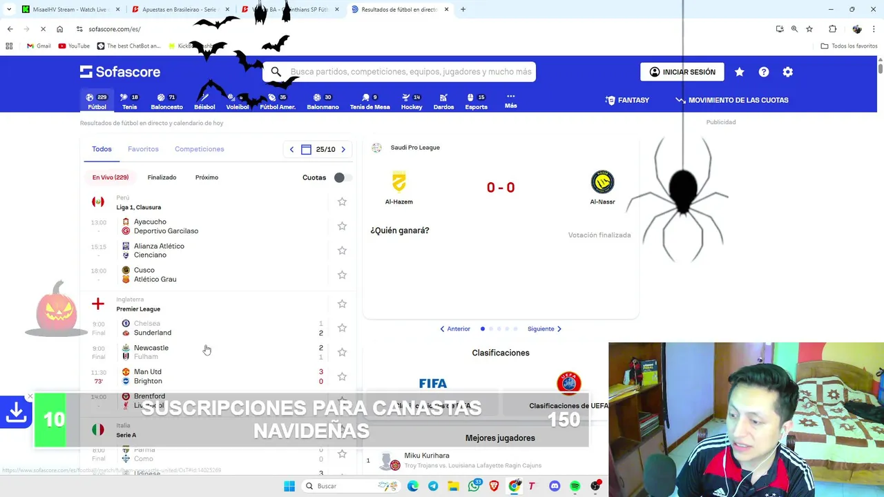The image size is (884, 497).
Task: Open the calendar date picker icon
Action: [306, 149]
